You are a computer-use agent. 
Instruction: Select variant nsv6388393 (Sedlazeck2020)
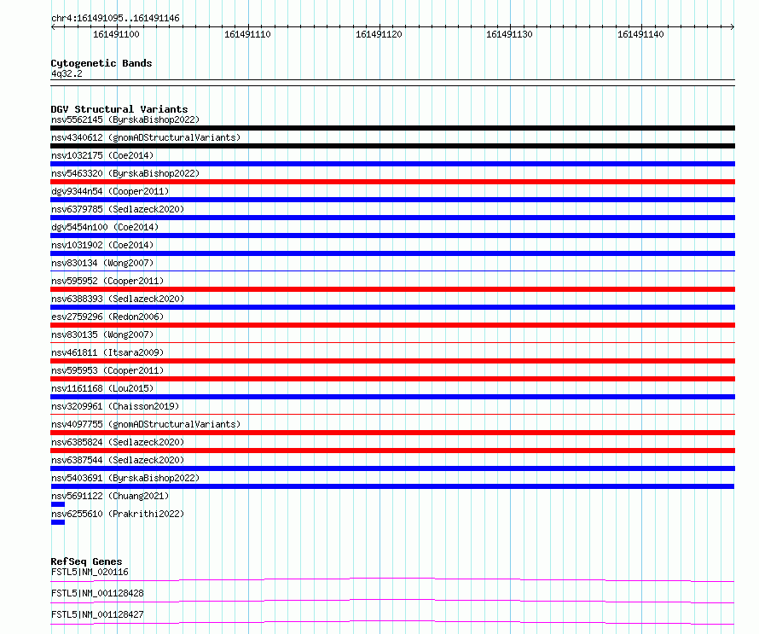pyautogui.click(x=118, y=299)
